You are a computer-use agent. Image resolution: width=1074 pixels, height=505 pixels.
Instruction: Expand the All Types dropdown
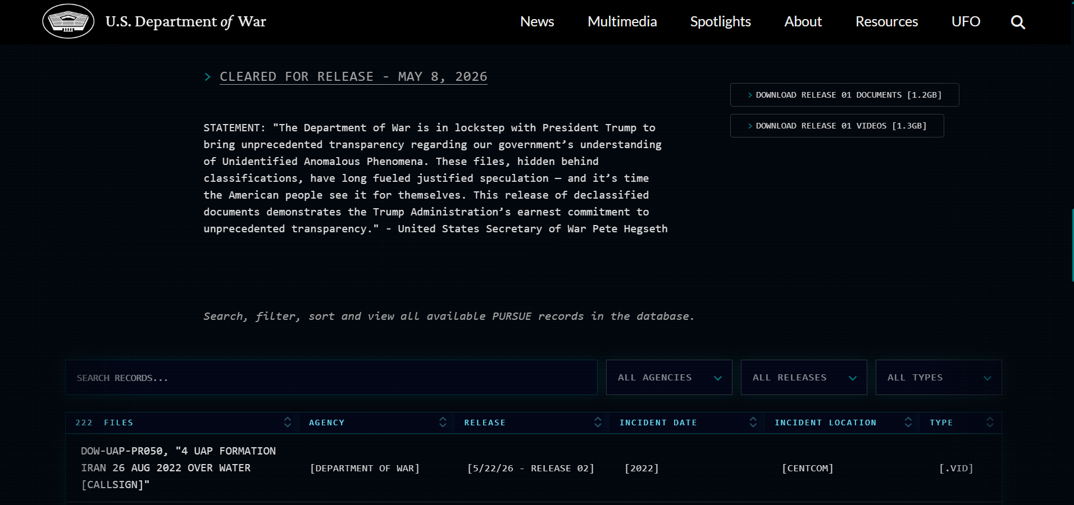point(939,378)
